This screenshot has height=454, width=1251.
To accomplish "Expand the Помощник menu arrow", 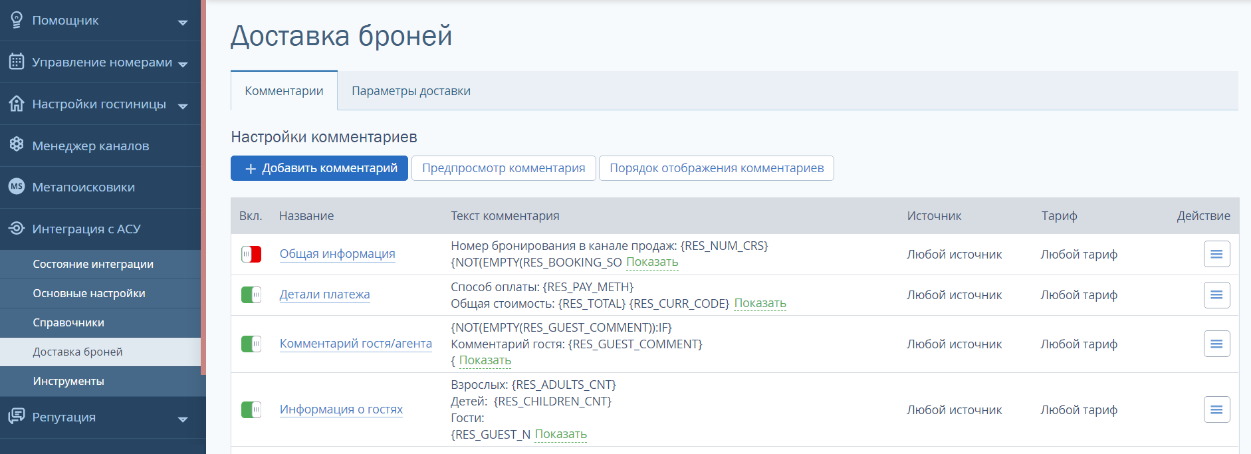I will tap(183, 23).
